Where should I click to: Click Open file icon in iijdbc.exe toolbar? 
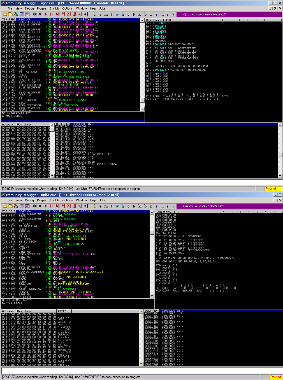[x=5, y=206]
